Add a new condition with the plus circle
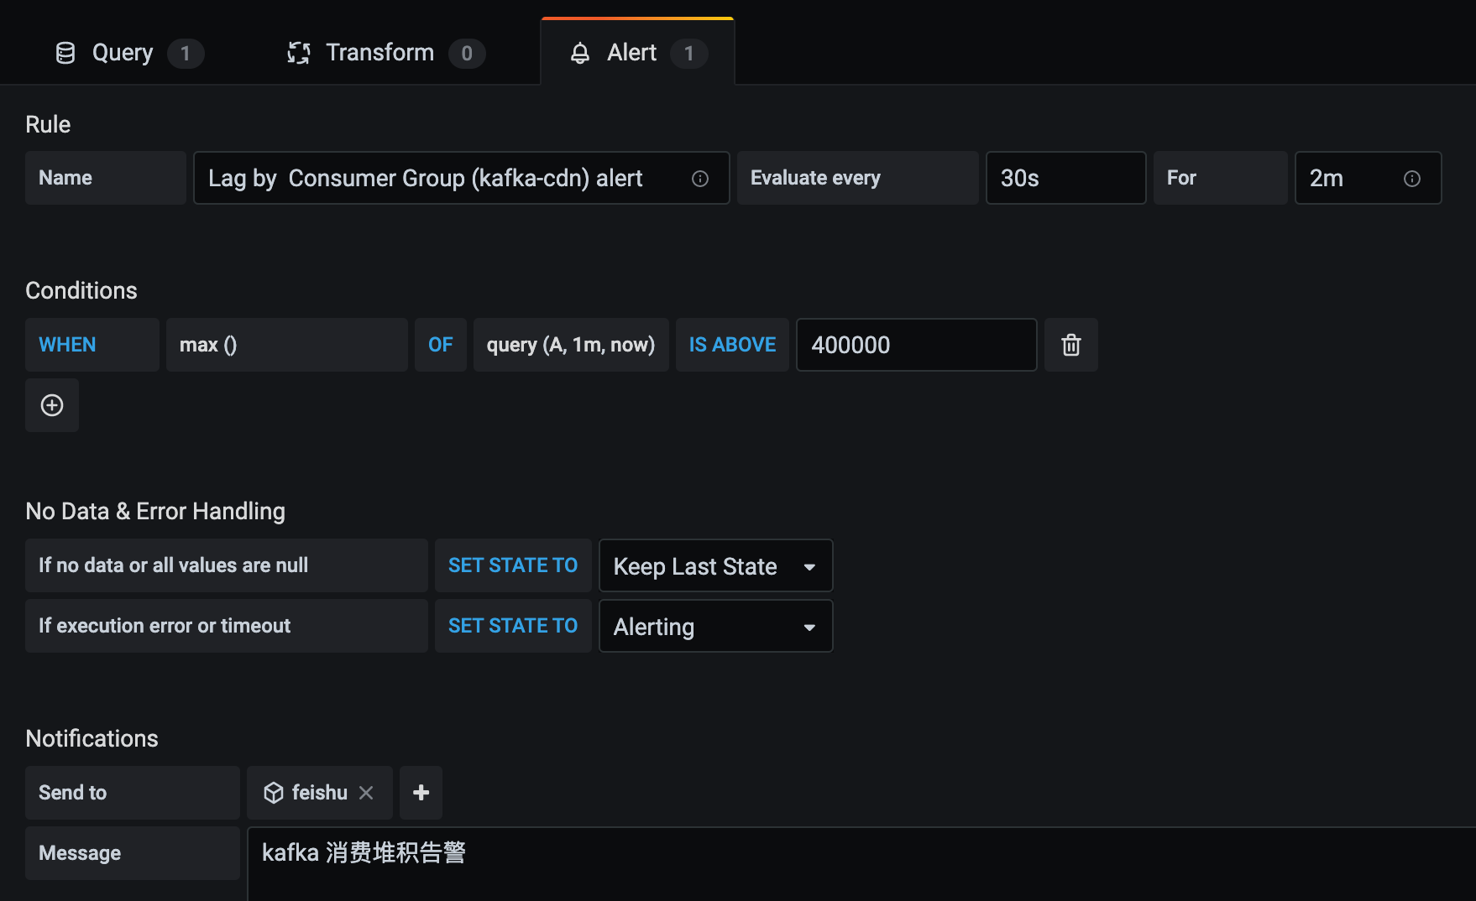Viewport: 1476px width, 901px height. (x=52, y=405)
